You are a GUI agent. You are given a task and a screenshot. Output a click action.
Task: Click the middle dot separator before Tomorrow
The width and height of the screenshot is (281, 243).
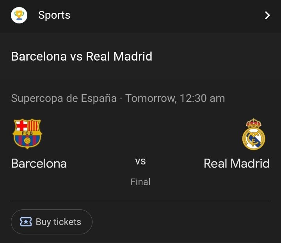(x=121, y=98)
